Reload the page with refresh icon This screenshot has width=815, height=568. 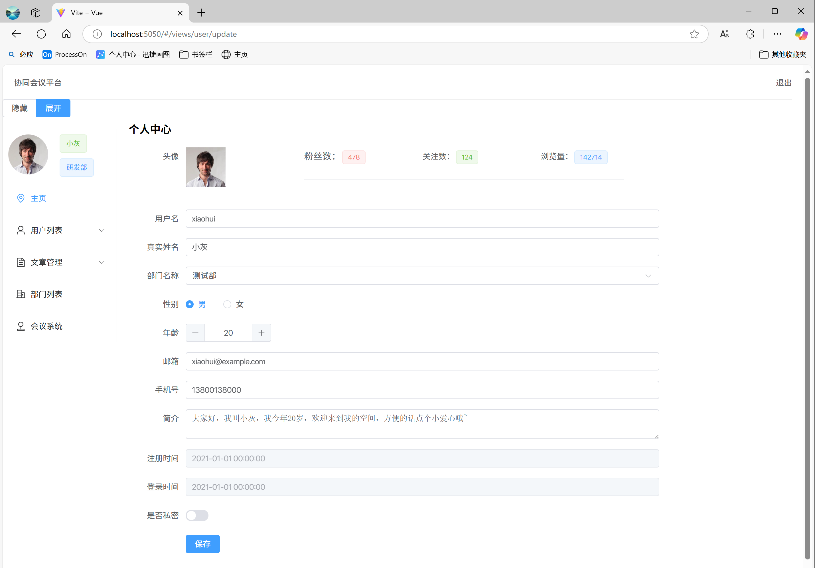click(x=42, y=34)
